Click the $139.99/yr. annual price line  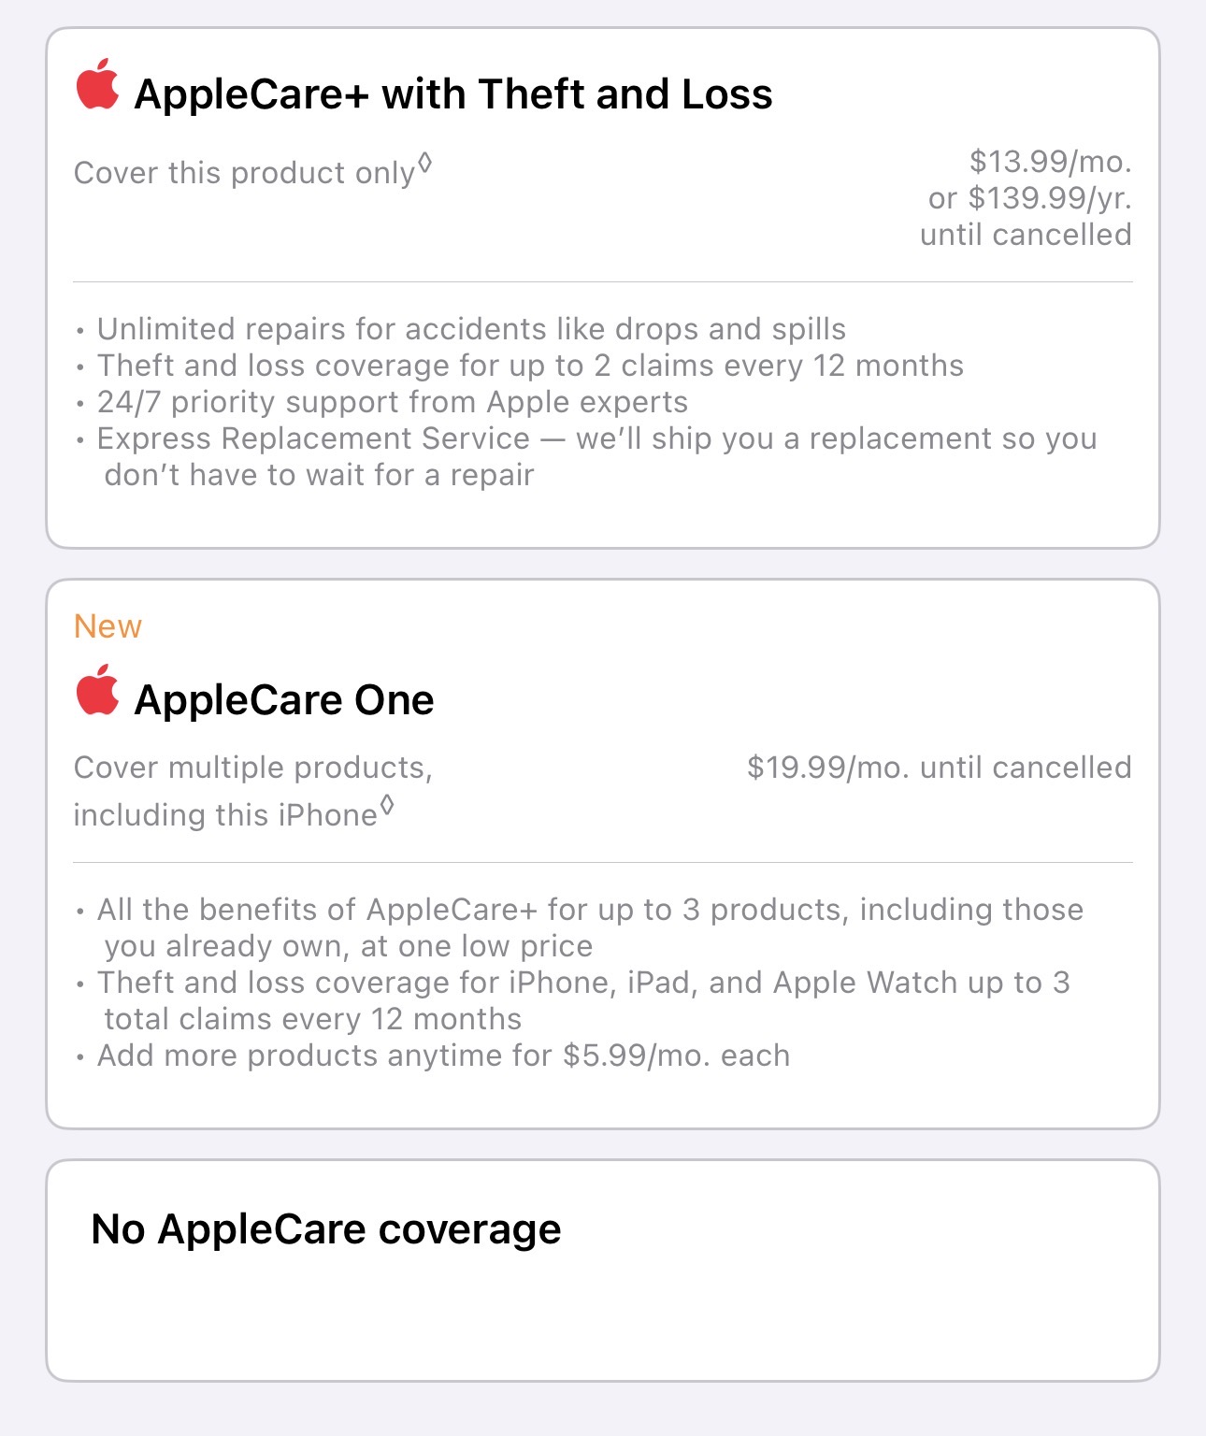click(x=1029, y=198)
